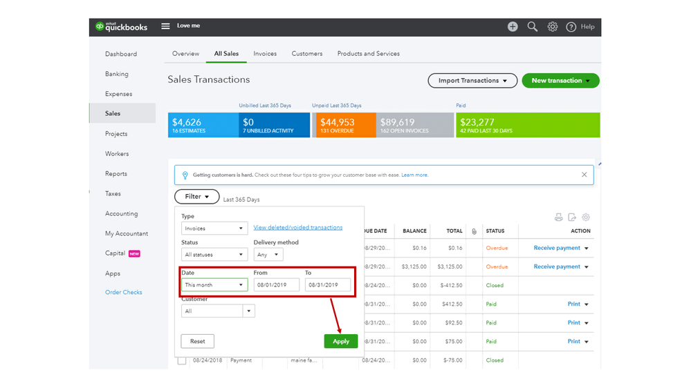Expand Receive payment arrow for $0.16 row
Image resolution: width=691 pixels, height=388 pixels.
[x=587, y=249]
